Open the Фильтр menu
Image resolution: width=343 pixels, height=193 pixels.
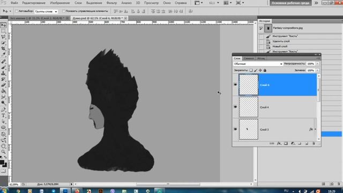tap(111, 3)
